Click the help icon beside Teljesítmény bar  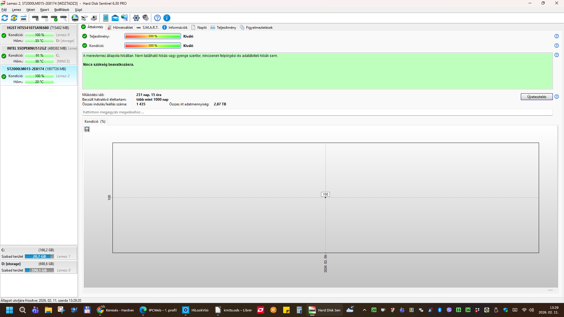click(556, 36)
